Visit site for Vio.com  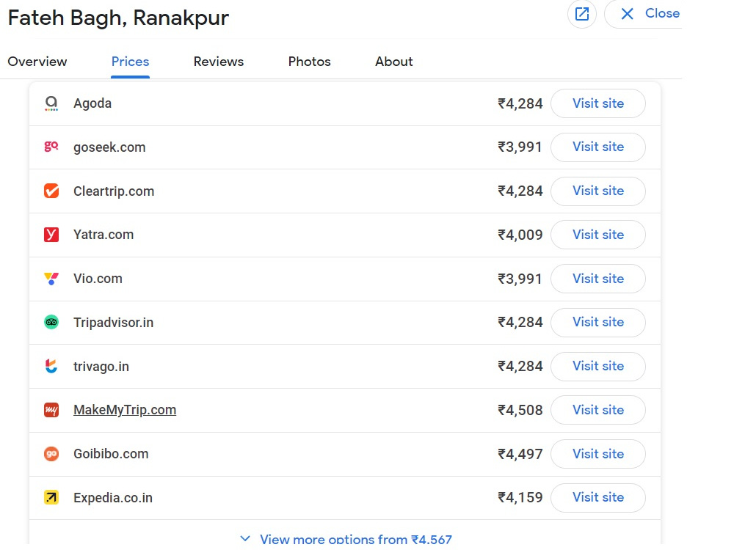597,279
